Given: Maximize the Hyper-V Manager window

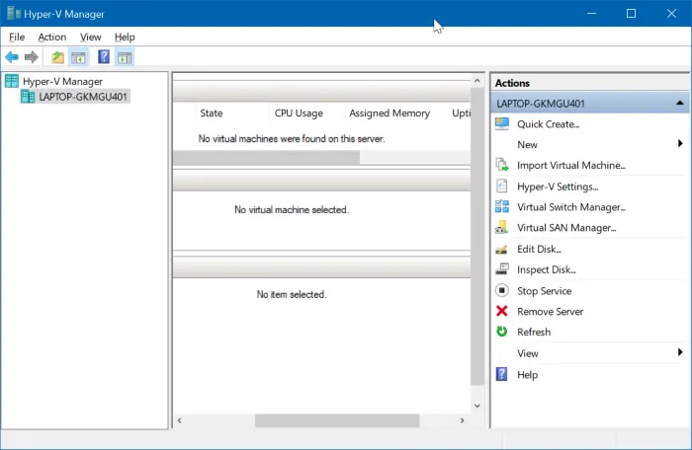Looking at the screenshot, I should 631,13.
